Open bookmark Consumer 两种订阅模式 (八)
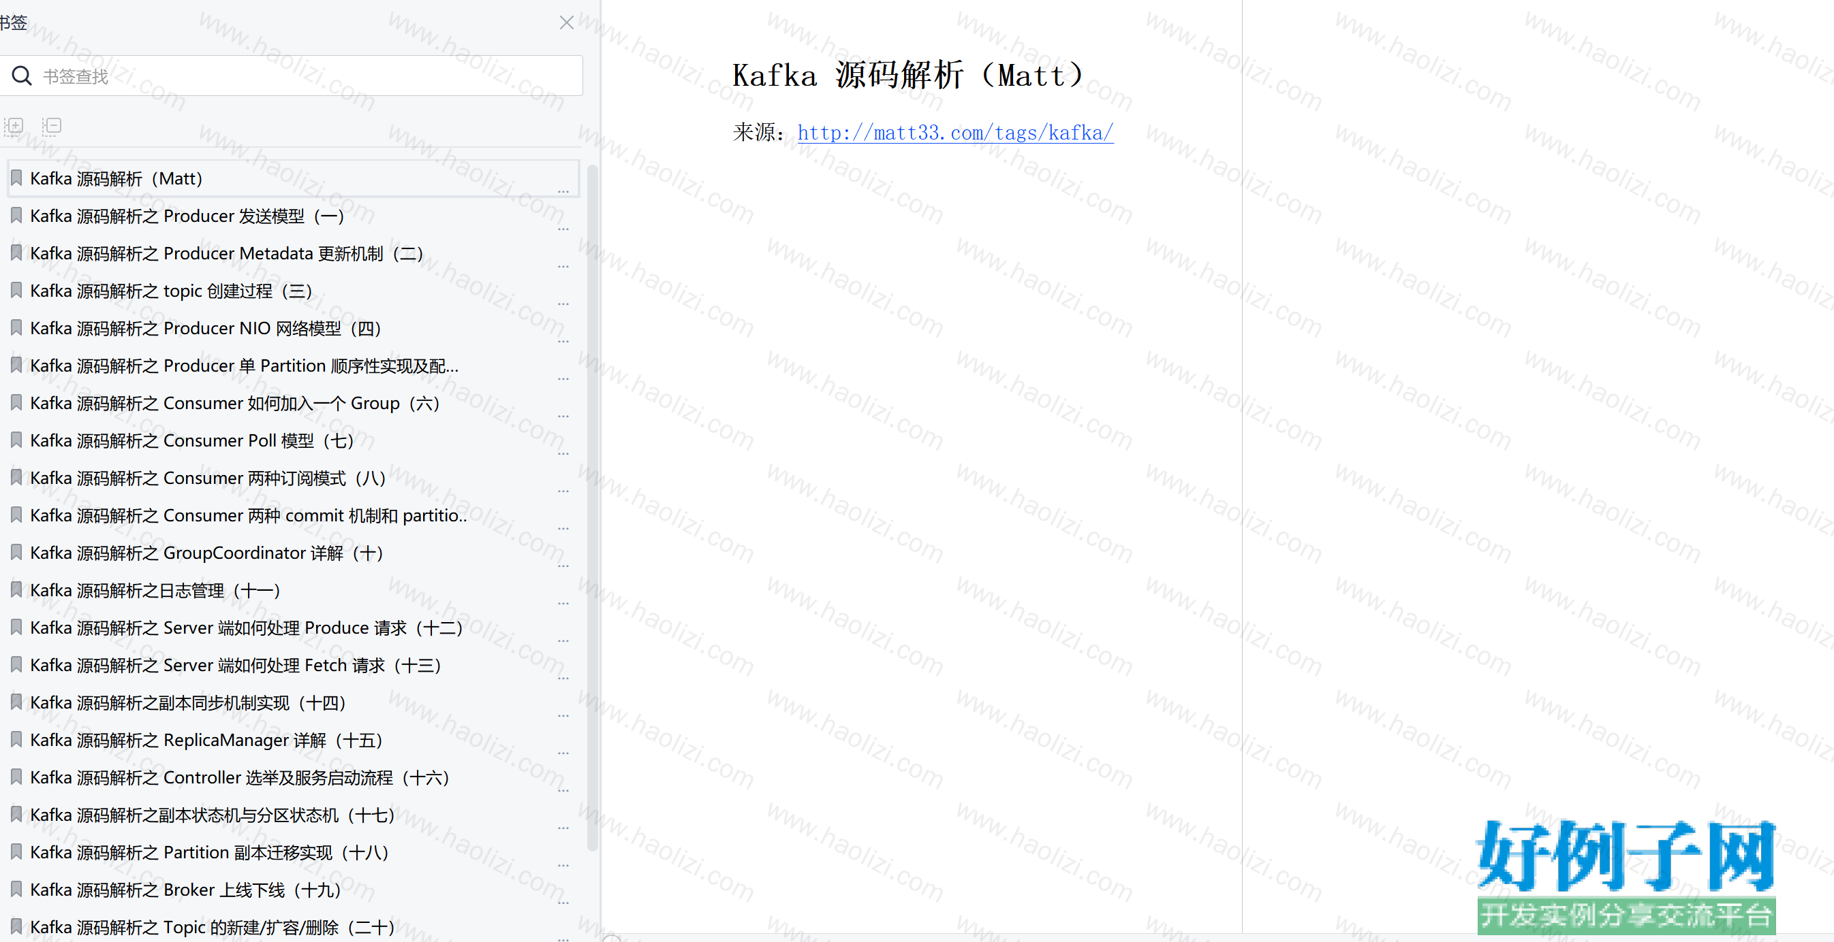Image resolution: width=1834 pixels, height=942 pixels. (208, 478)
